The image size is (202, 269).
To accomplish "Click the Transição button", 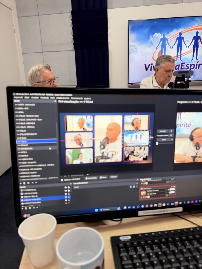I will [163, 131].
